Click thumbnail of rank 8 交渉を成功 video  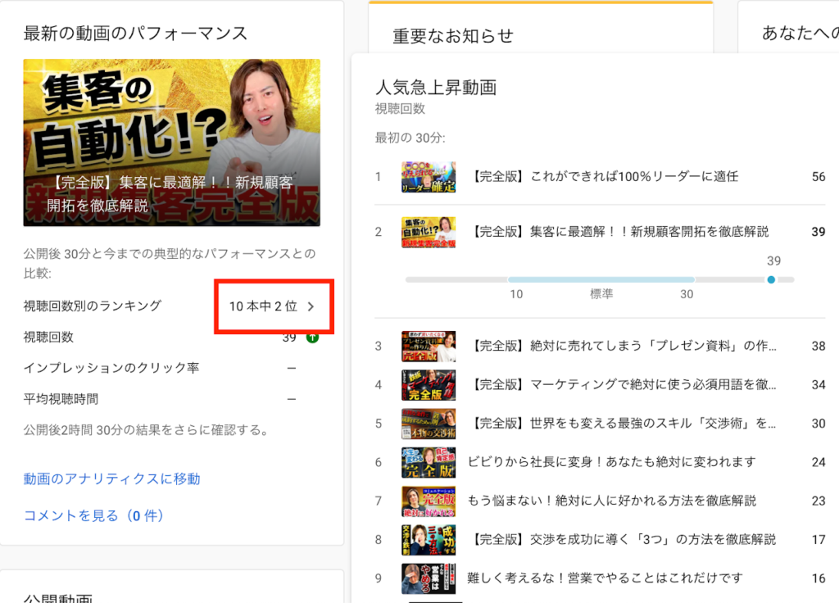tap(428, 539)
